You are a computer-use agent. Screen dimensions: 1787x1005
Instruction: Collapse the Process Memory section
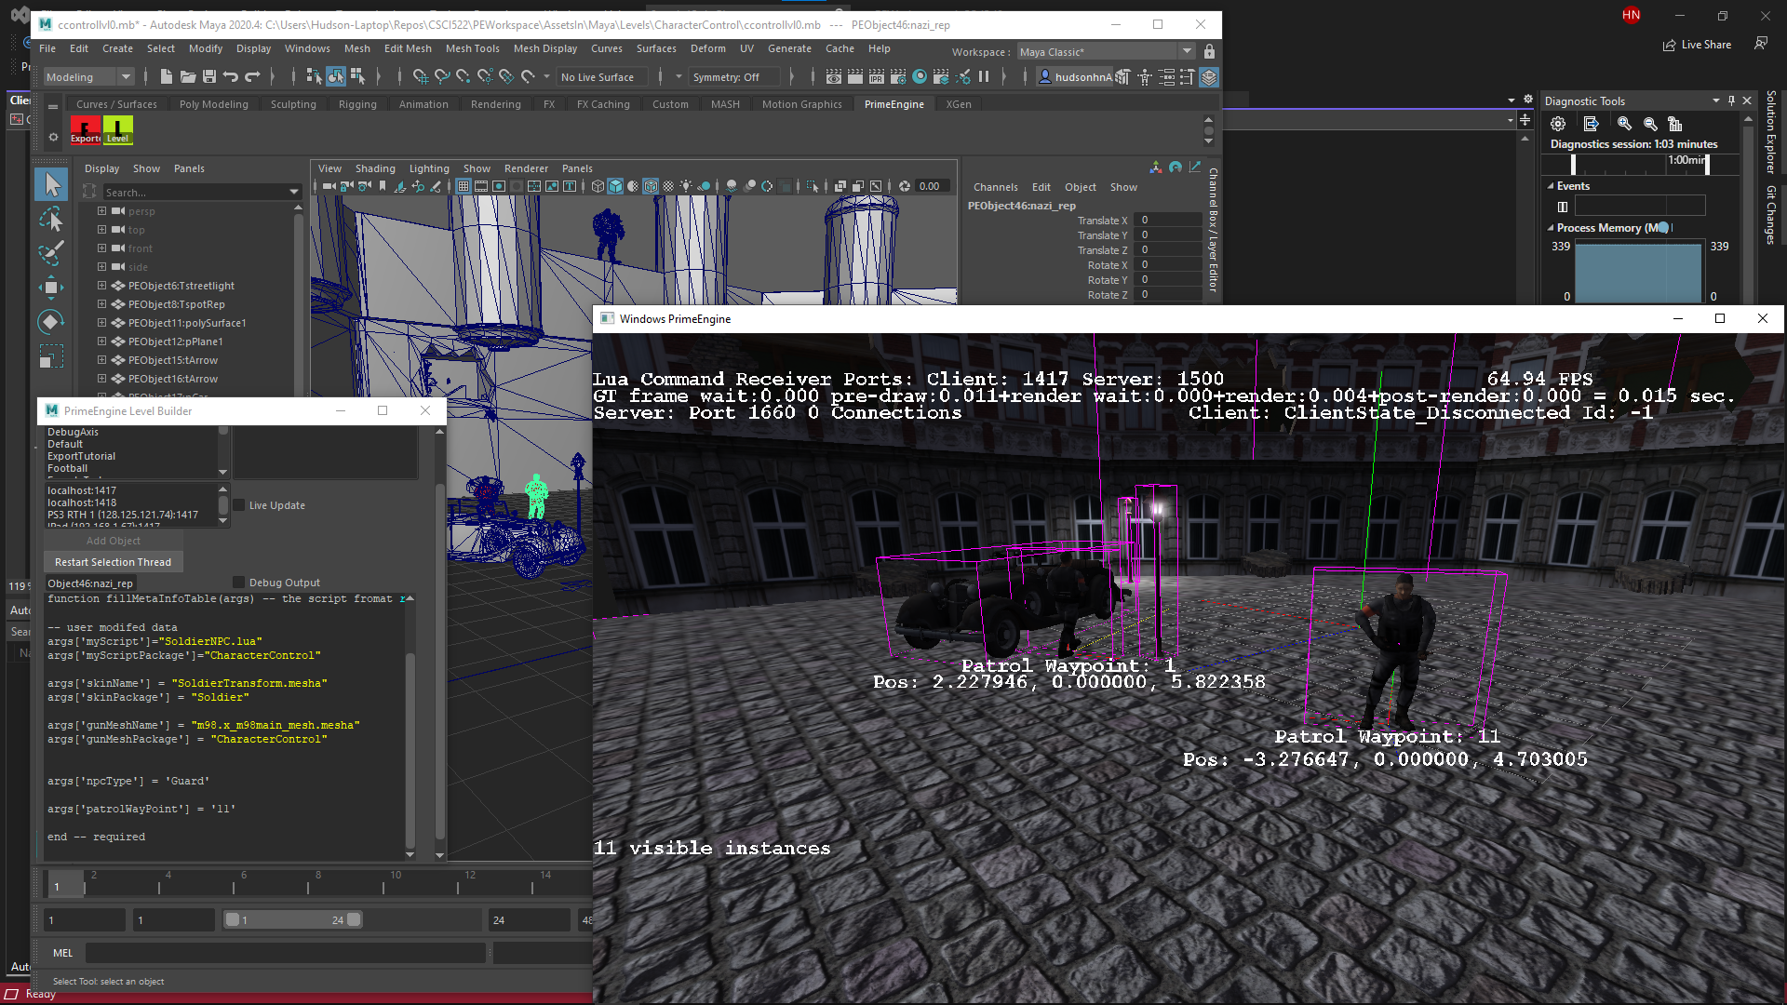click(x=1551, y=228)
